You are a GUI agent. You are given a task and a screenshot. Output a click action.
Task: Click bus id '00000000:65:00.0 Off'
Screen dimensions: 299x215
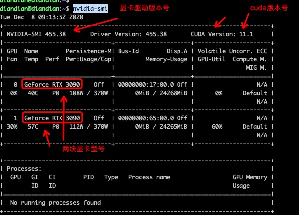pos(153,118)
